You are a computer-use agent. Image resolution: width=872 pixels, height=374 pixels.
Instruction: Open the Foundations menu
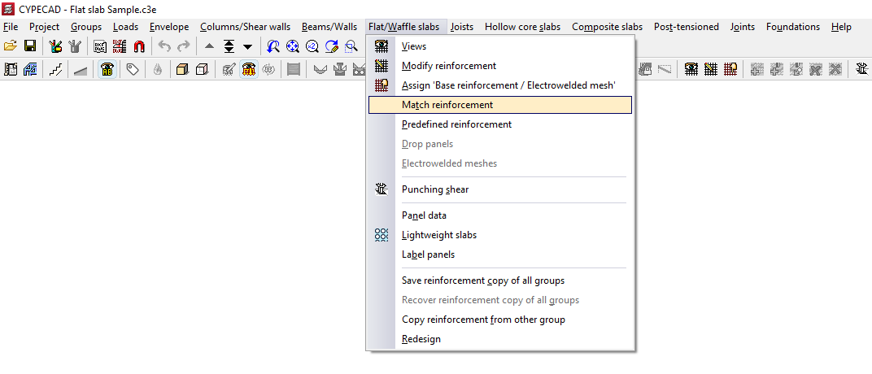click(793, 27)
